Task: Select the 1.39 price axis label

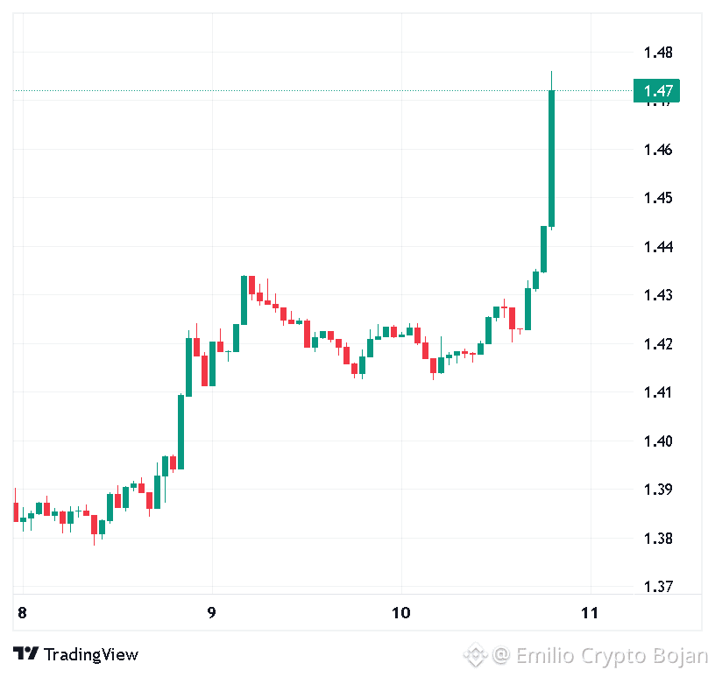Action: tap(658, 490)
